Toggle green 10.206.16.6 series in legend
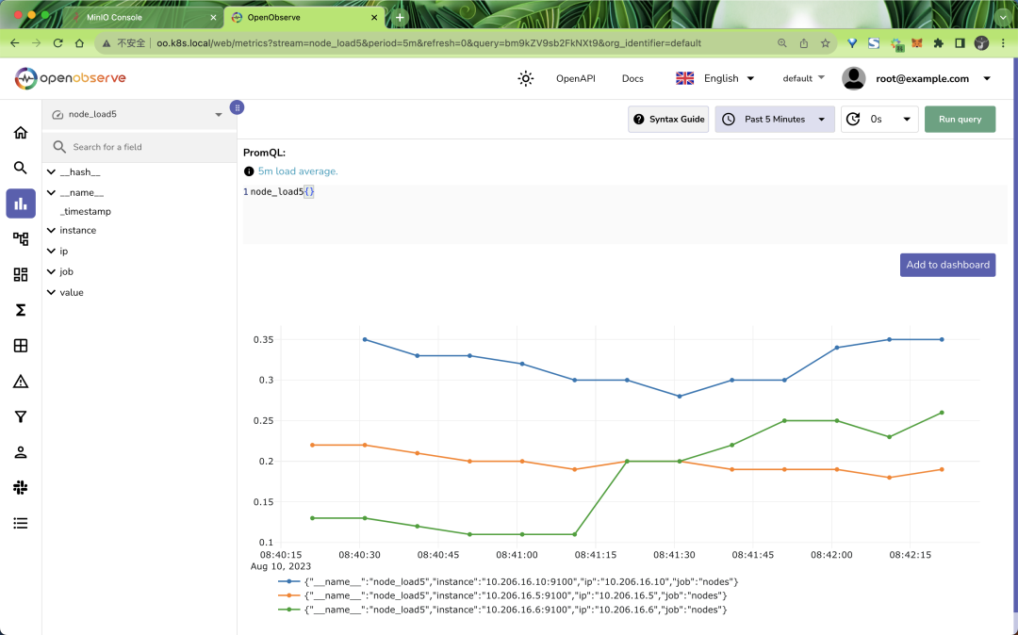The image size is (1018, 635). click(516, 610)
